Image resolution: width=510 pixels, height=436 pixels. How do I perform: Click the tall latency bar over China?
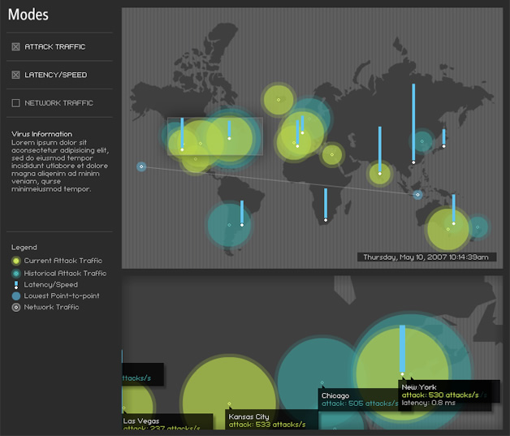tap(413, 123)
